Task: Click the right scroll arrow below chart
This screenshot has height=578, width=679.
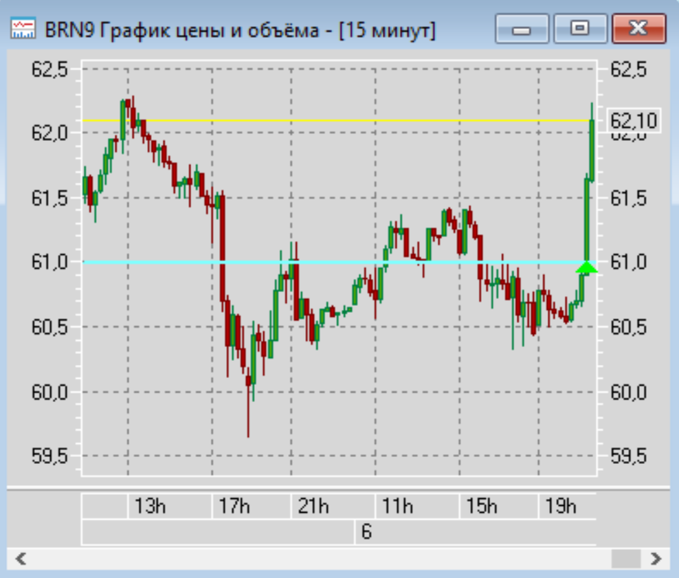Action: tap(657, 558)
